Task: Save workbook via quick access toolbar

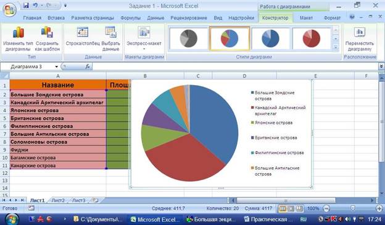Action: coord(26,5)
